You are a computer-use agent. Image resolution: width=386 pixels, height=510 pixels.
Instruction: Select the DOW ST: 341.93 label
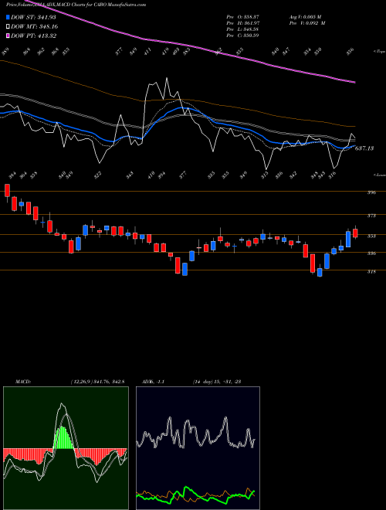tap(33, 17)
